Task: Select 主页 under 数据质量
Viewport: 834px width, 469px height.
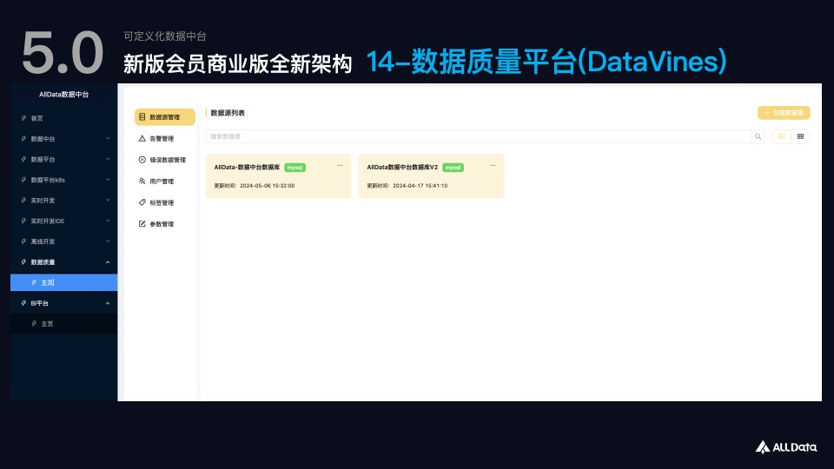Action: point(63,282)
